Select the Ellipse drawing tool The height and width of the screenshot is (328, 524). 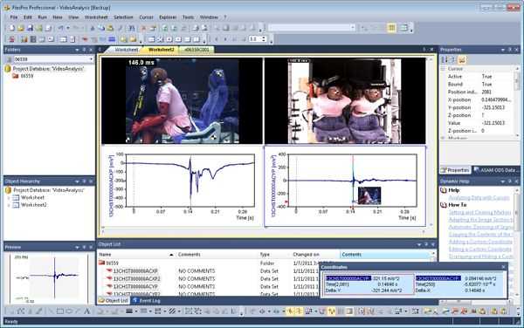coord(69,311)
